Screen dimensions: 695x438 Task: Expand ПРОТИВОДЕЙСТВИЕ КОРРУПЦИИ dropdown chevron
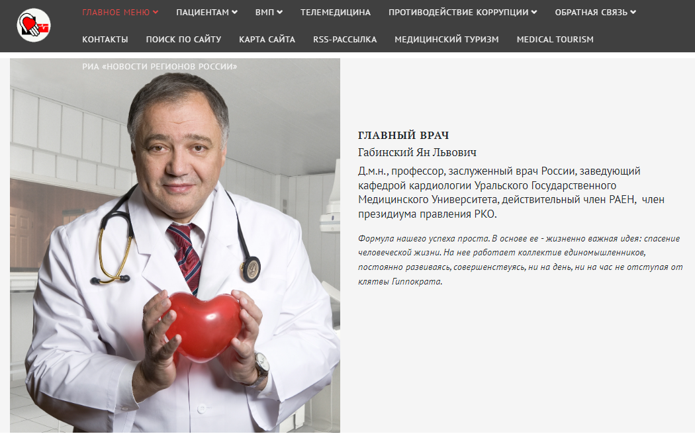[534, 13]
